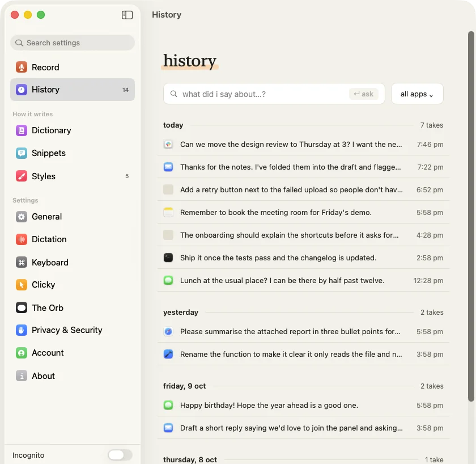Click the 12:28 pm timestamp

428,280
